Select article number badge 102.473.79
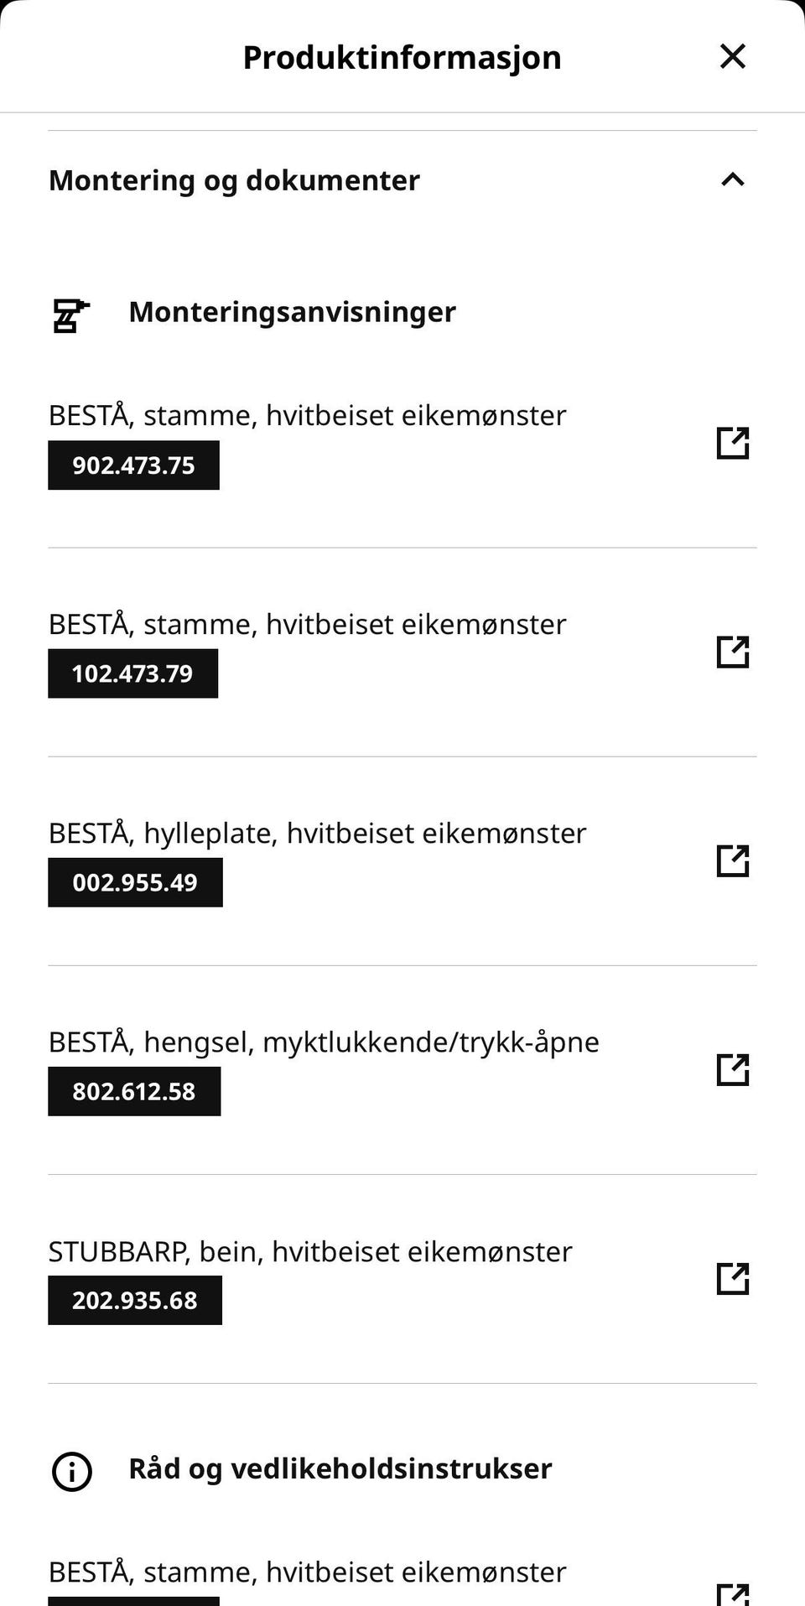 pyautogui.click(x=132, y=673)
